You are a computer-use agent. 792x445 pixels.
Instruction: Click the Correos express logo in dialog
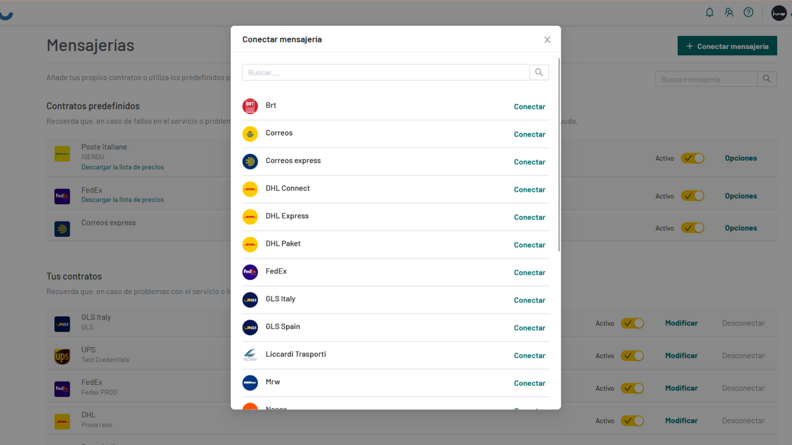[250, 161]
